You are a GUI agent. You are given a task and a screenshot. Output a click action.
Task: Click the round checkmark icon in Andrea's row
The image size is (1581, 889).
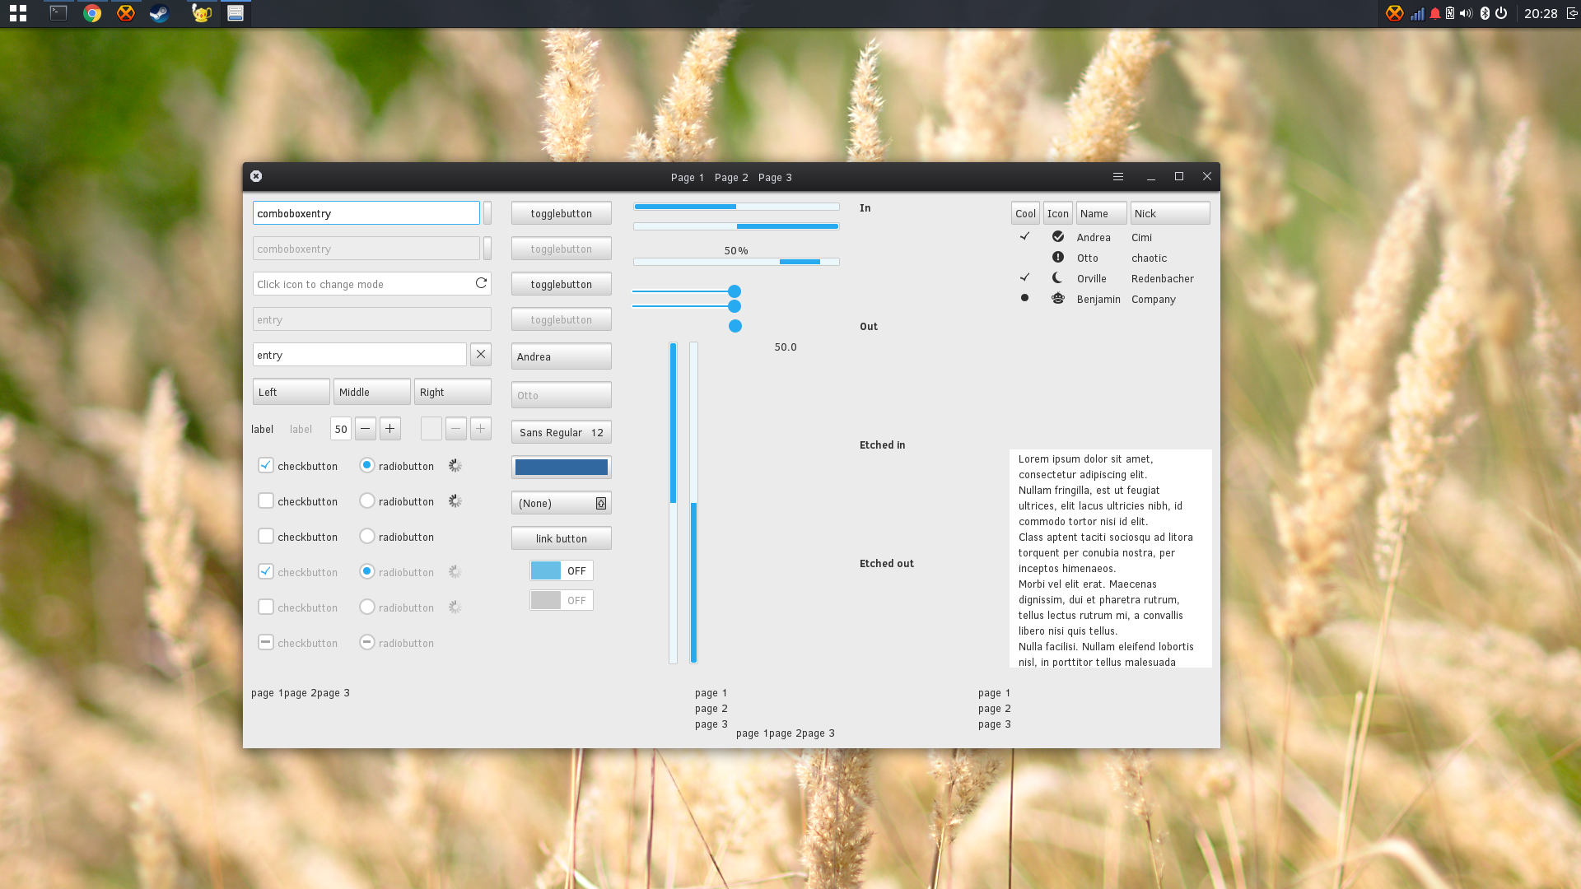[x=1058, y=237]
